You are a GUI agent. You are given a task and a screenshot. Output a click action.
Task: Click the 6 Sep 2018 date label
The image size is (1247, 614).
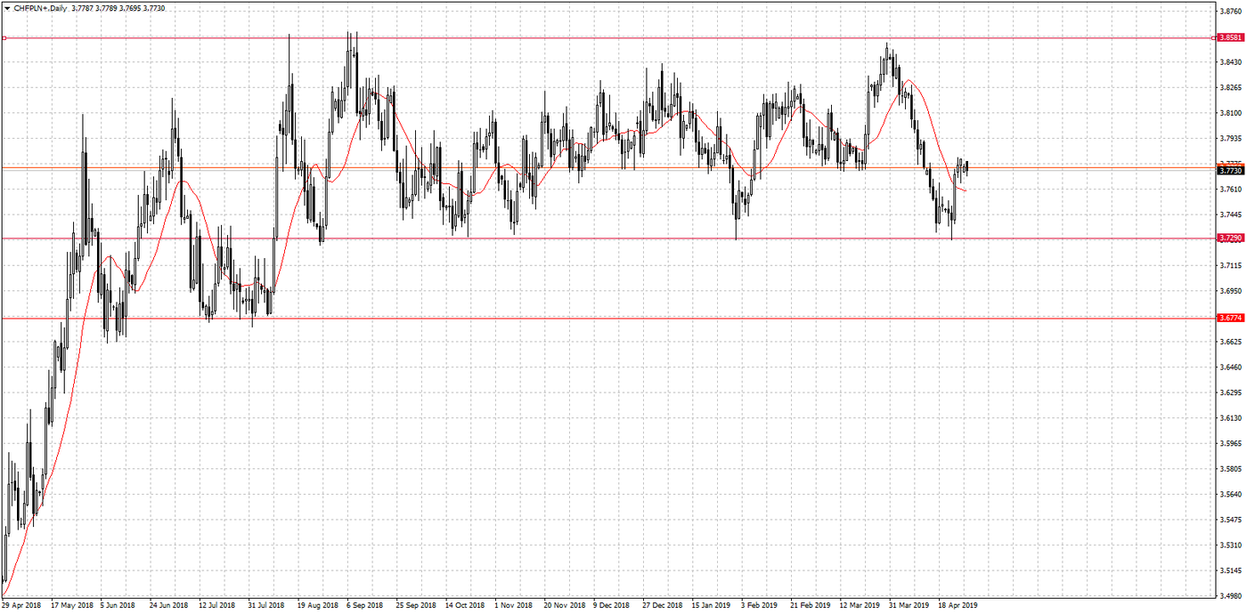click(366, 605)
